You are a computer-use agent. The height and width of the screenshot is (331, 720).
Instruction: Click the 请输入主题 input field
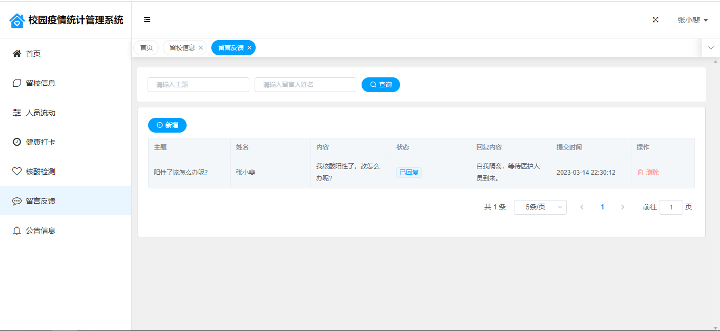pos(198,85)
